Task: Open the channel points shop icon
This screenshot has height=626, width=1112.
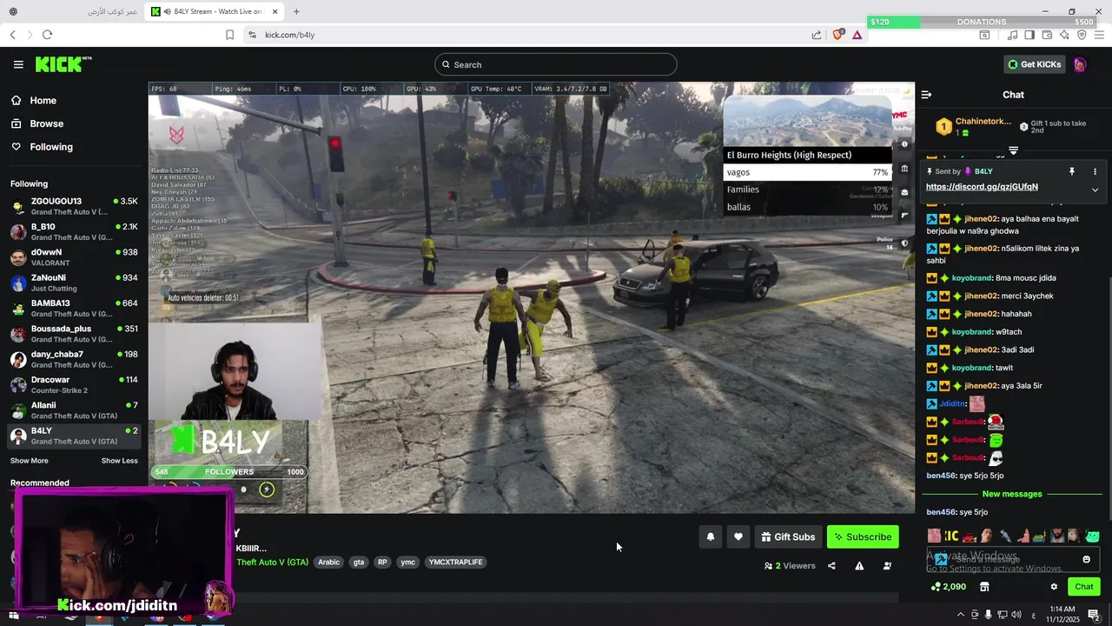Action: click(984, 587)
